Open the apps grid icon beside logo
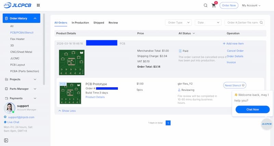The image size is (274, 146). pyautogui.click(x=38, y=5)
